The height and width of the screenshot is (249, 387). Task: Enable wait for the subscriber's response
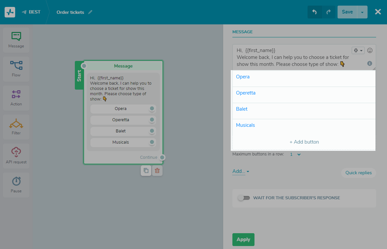pos(244,198)
